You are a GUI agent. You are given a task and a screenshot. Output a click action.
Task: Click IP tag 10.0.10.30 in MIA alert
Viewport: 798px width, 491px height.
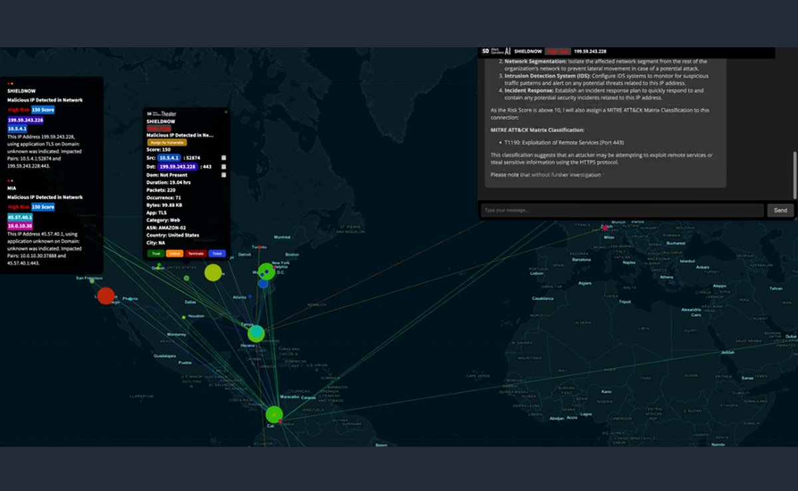[x=20, y=227]
